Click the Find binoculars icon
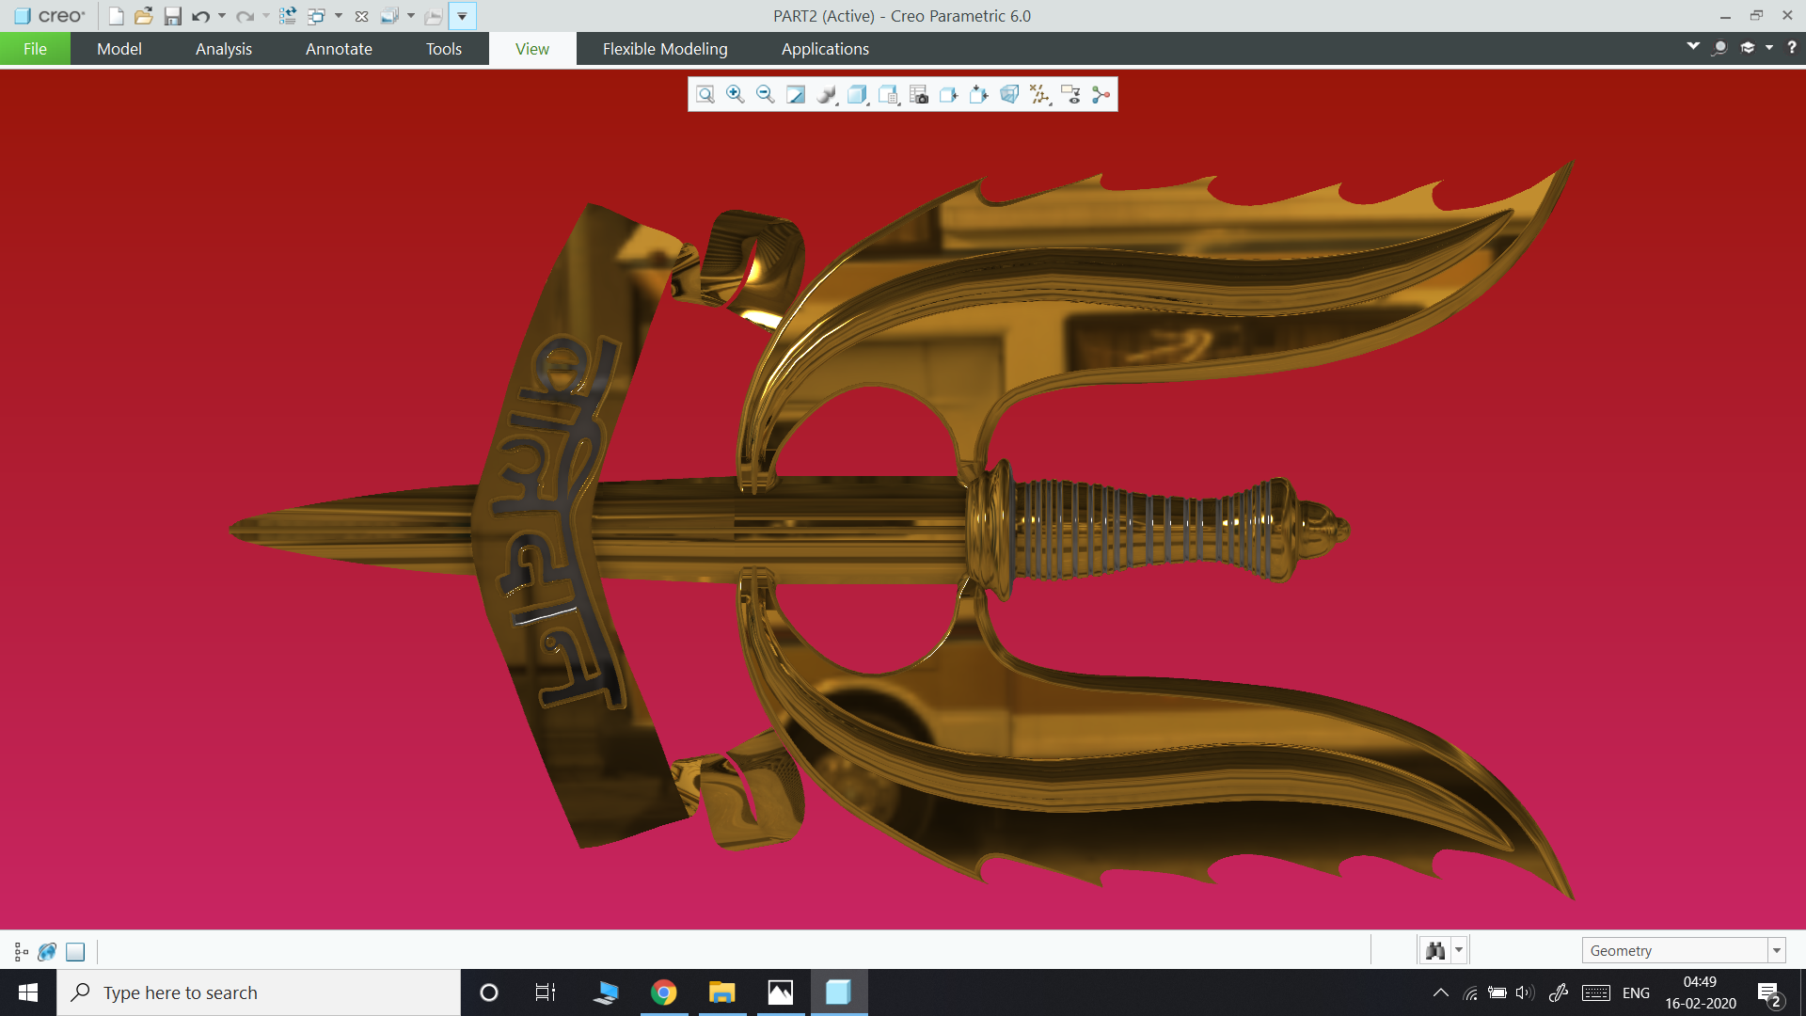1806x1016 pixels. click(x=1435, y=950)
